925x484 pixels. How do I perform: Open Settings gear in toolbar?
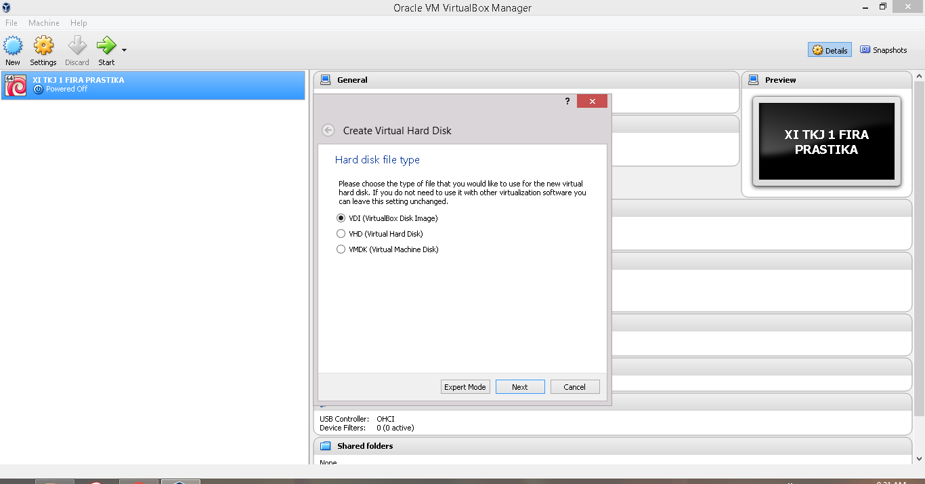pos(43,46)
